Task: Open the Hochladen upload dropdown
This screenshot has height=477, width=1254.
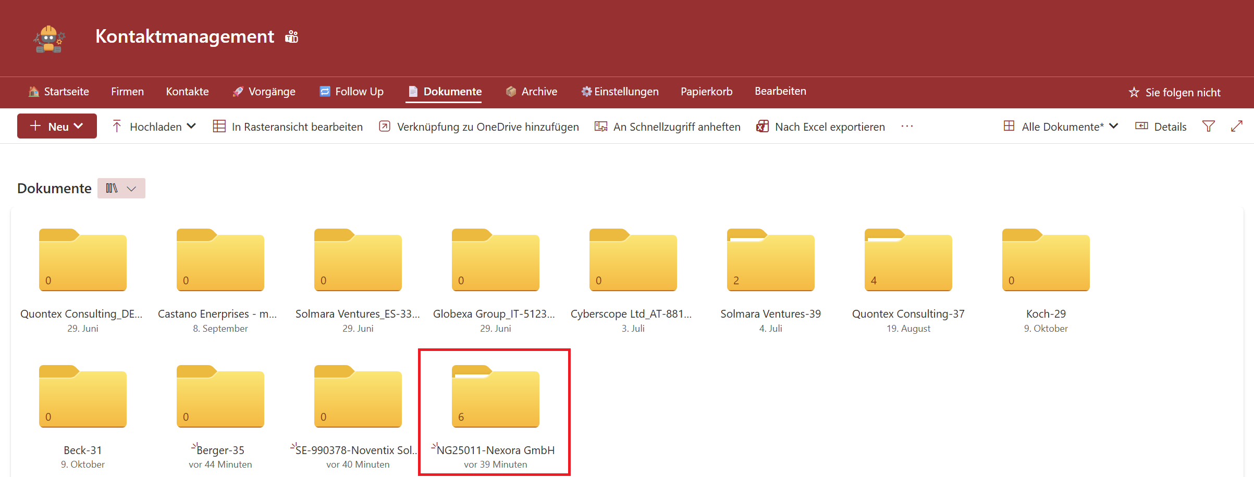Action: [154, 127]
